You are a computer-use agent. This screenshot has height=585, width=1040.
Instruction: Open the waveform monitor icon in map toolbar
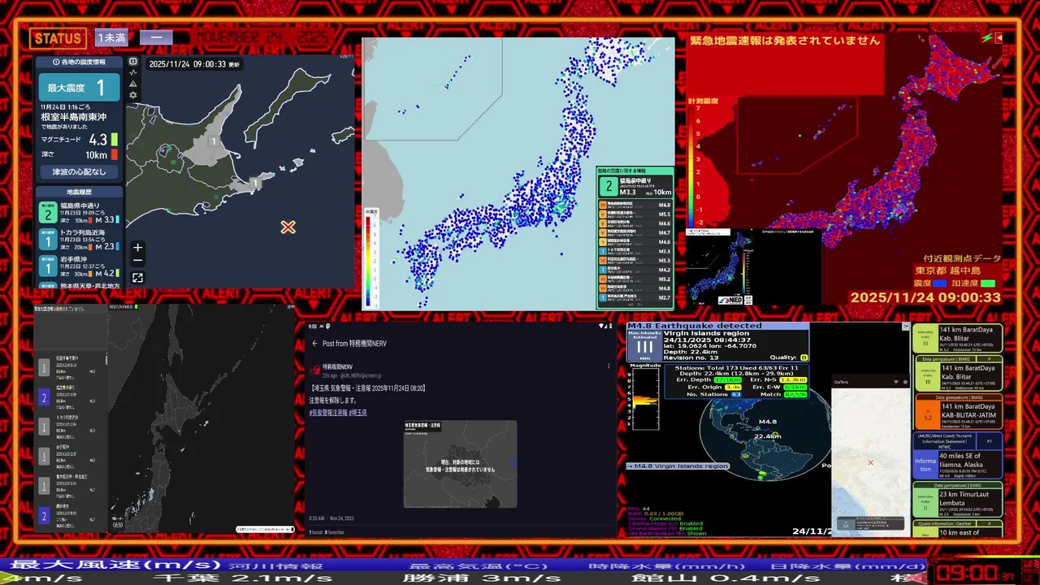point(133,72)
